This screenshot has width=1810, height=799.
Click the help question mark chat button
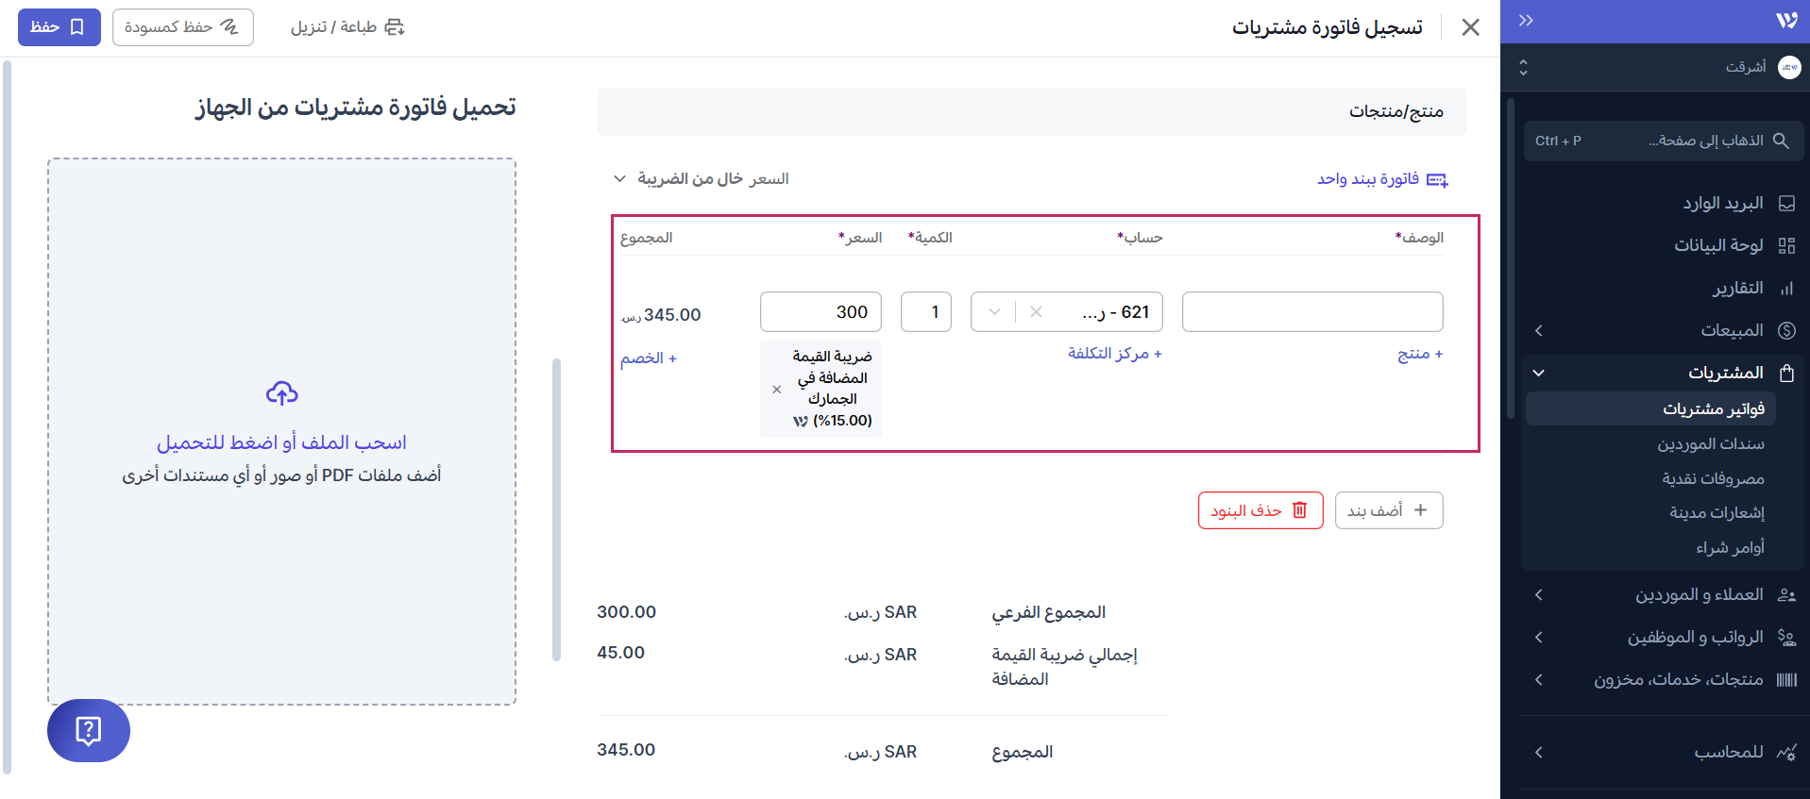(88, 730)
